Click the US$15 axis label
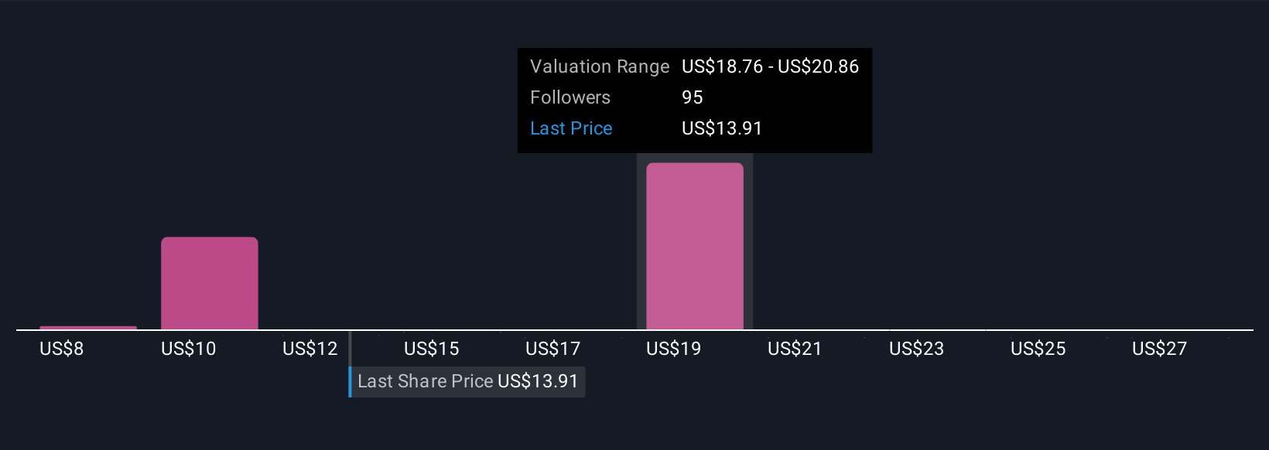The height and width of the screenshot is (450, 1269). click(x=431, y=349)
